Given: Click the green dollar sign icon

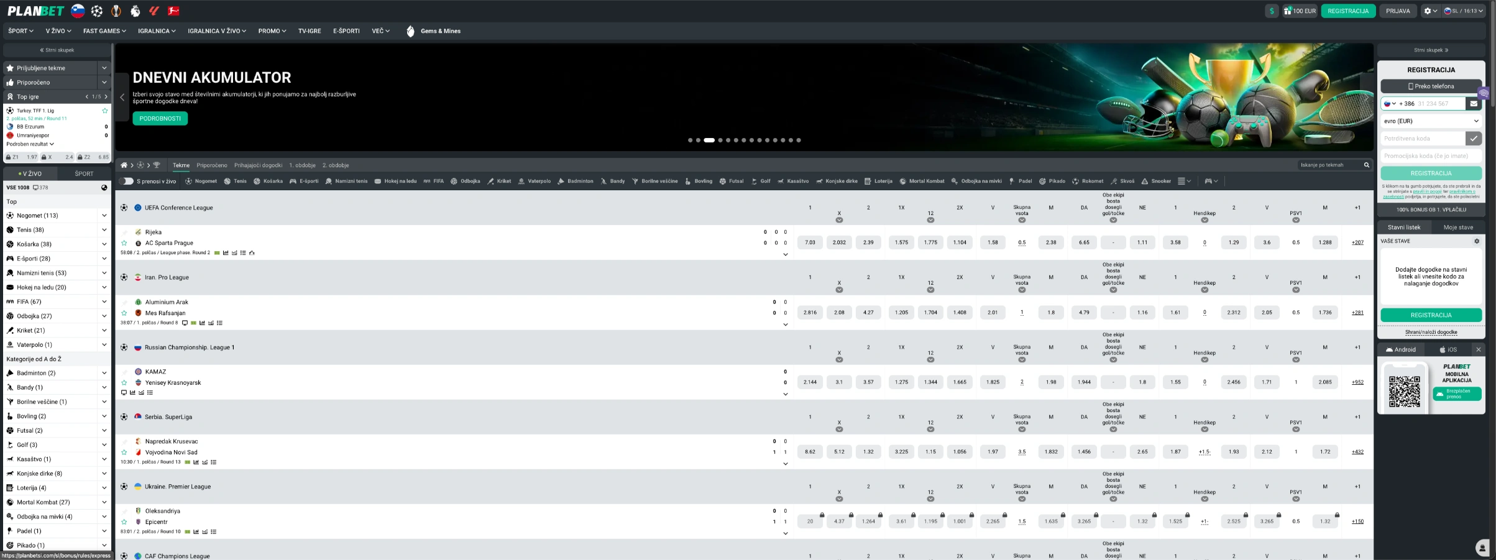Looking at the screenshot, I should 1272,11.
